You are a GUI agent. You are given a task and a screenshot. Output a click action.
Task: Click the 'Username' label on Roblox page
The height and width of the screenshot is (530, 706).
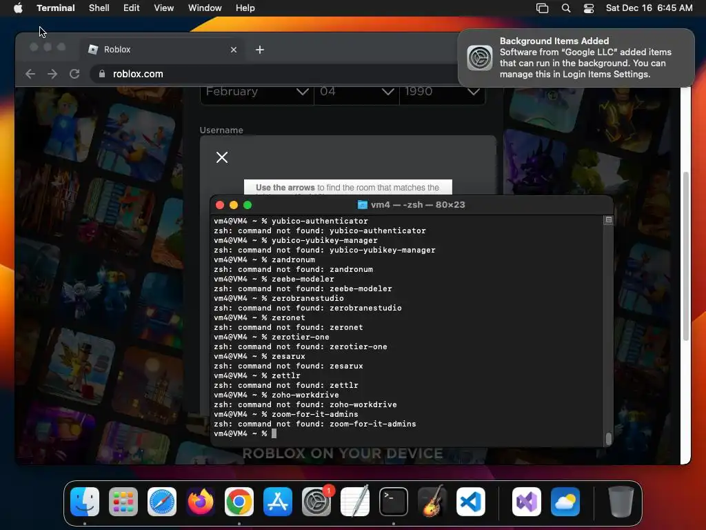click(x=221, y=130)
